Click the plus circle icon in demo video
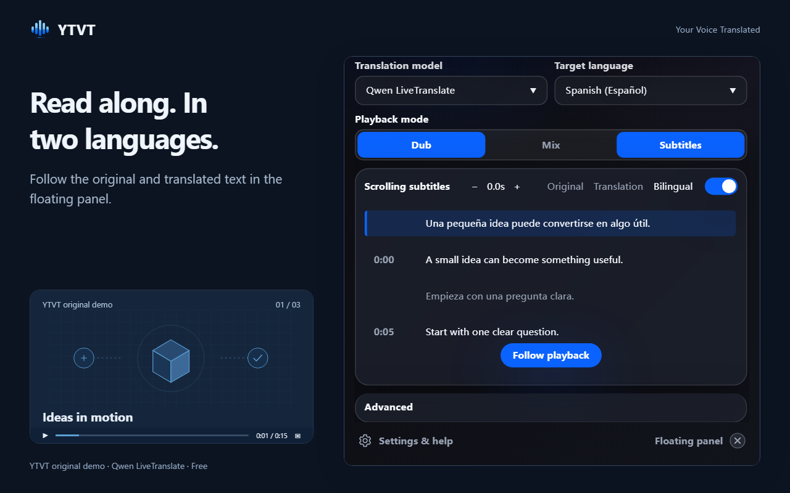This screenshot has height=493, width=790. pyautogui.click(x=84, y=358)
